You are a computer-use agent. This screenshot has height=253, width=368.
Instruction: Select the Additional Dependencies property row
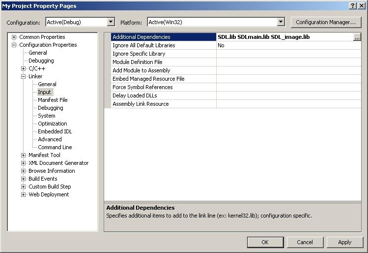pos(164,37)
